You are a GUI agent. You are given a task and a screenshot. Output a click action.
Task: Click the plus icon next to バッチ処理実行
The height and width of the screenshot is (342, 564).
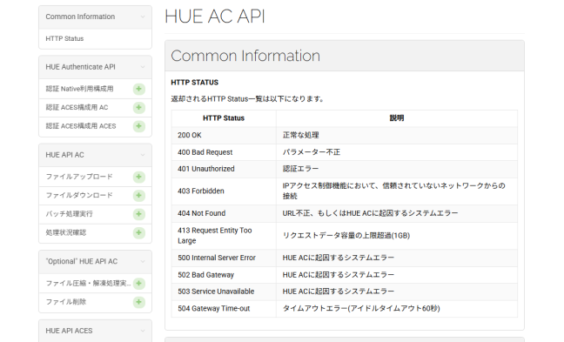139,214
